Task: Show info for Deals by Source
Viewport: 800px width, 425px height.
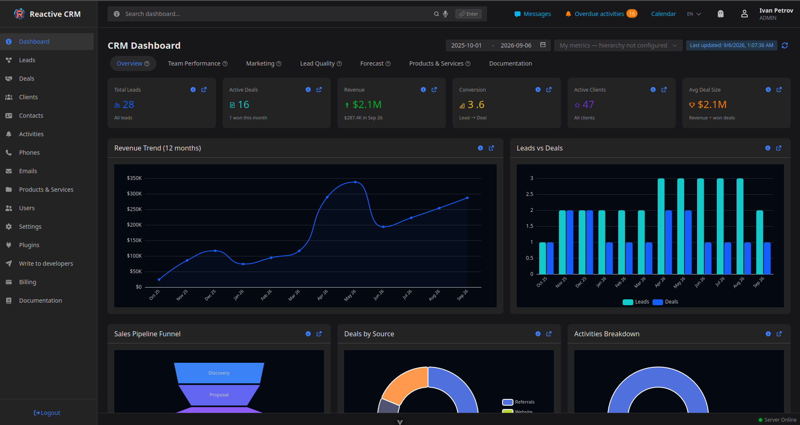Action: tap(538, 334)
